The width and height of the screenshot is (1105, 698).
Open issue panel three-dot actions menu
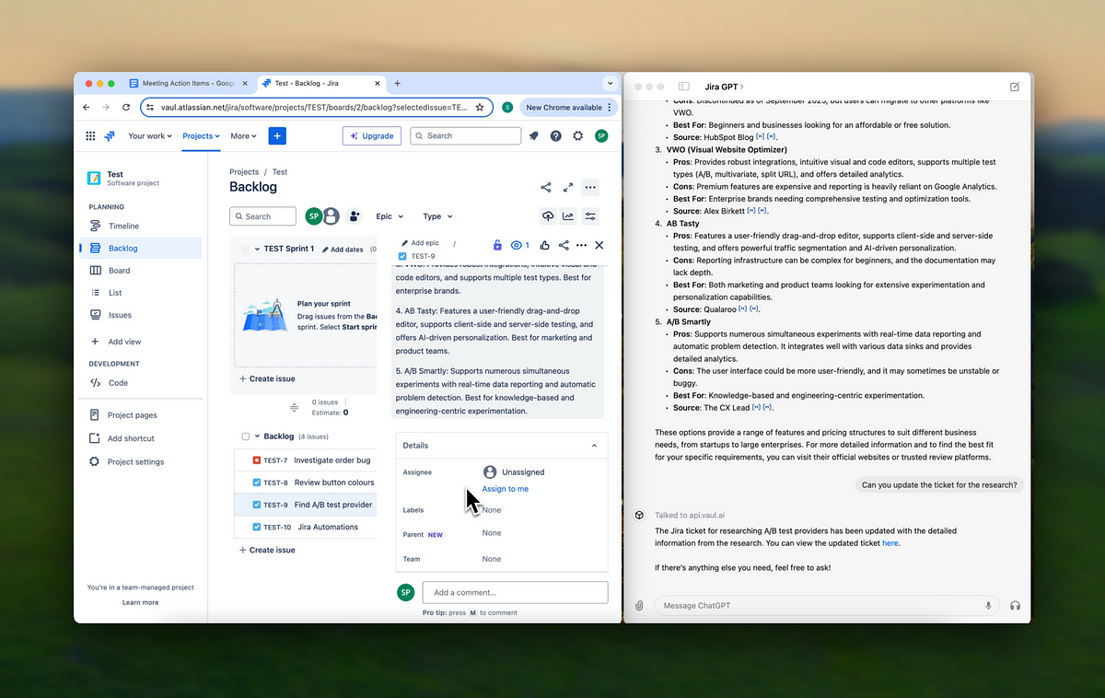[x=581, y=245]
